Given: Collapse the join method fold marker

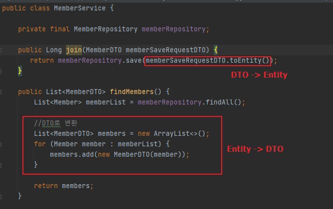Looking at the screenshot, I should pos(0,50).
